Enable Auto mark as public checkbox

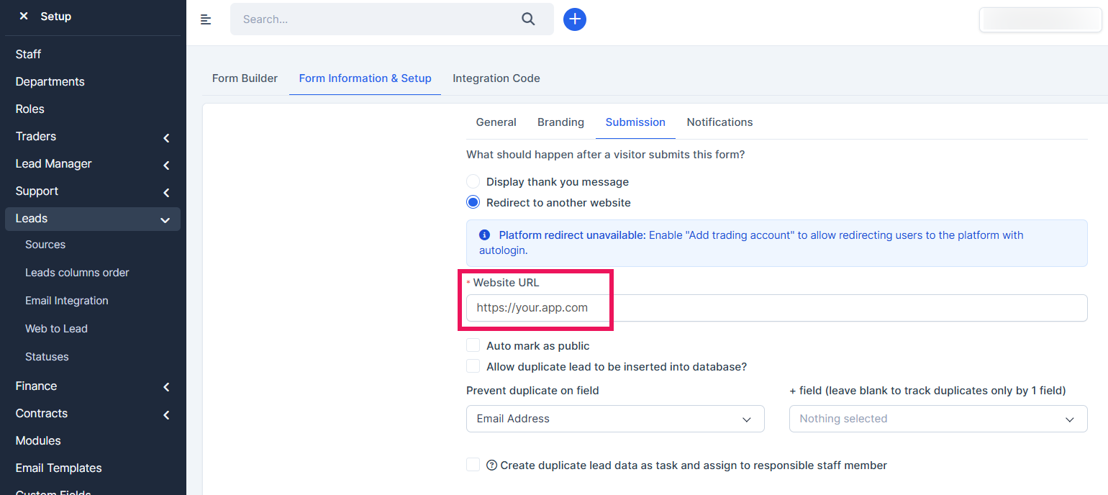[x=473, y=346]
